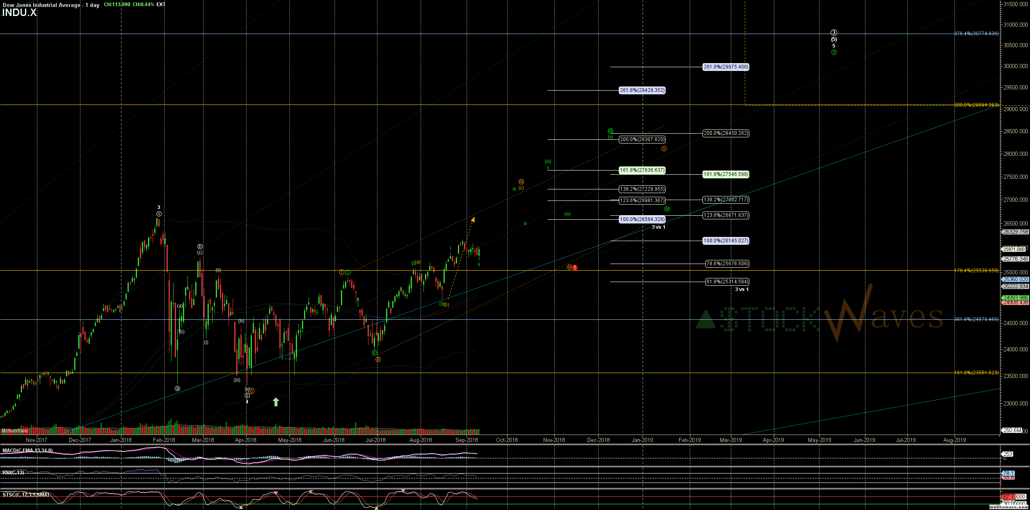Click the Nov-2017 date axis label
This screenshot has height=510, width=1030.
pos(36,440)
